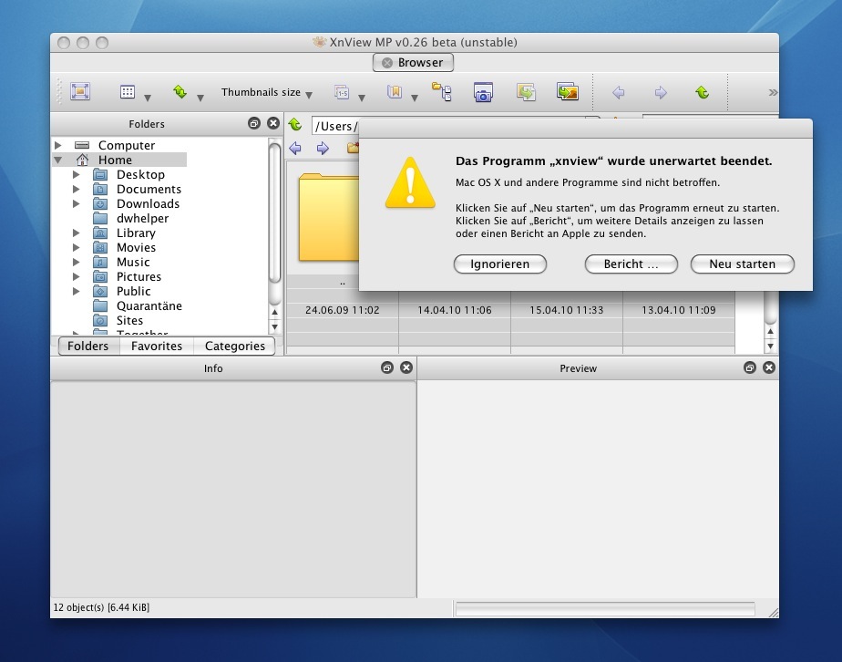Click the 15.04.10 11:33 date cell
Image resolution: width=842 pixels, height=662 pixels.
pos(567,310)
